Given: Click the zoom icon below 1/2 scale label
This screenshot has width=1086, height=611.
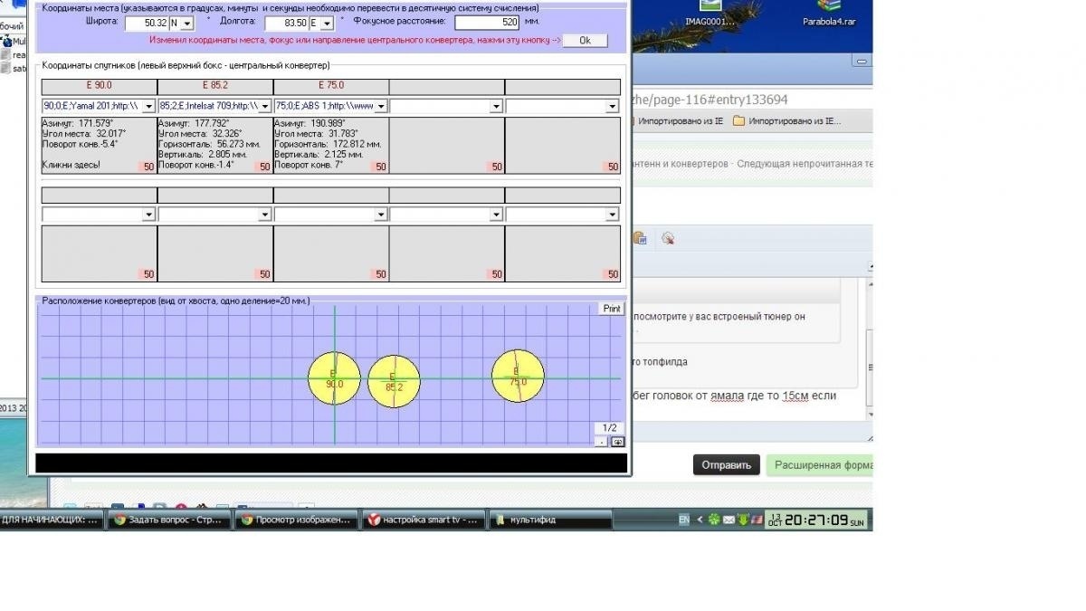Looking at the screenshot, I should [x=618, y=442].
